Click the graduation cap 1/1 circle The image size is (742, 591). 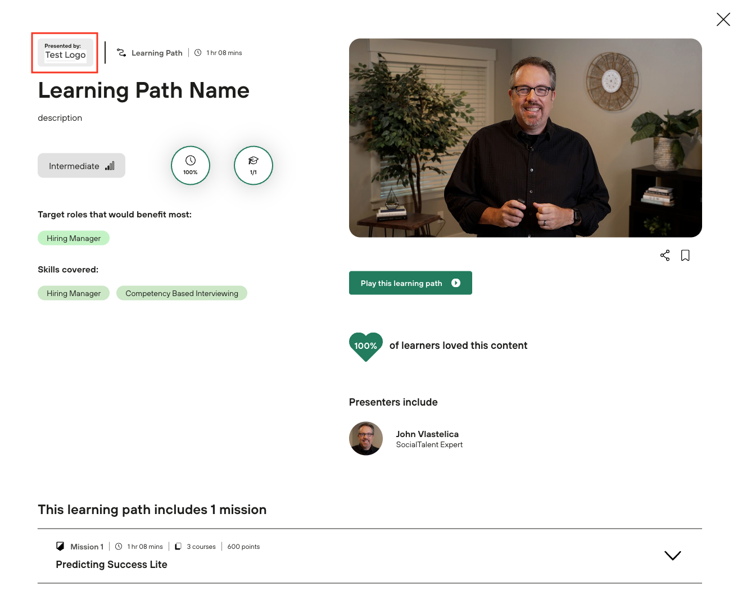point(254,166)
